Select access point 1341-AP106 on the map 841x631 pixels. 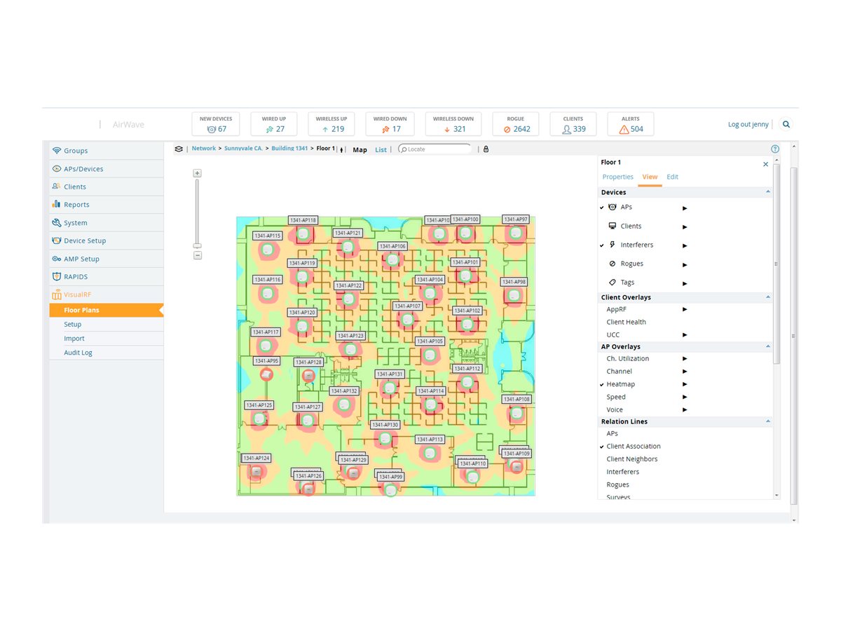click(392, 259)
